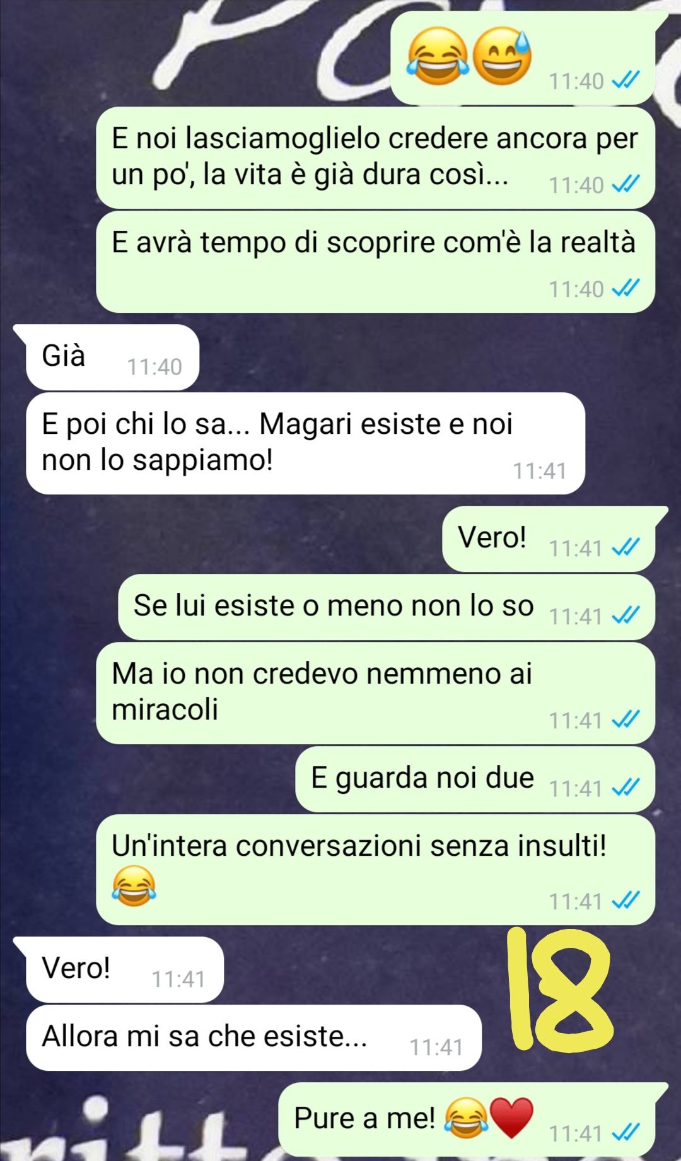
Task: Select 'E noi lasciamoglielo credere' message
Action: point(375,158)
